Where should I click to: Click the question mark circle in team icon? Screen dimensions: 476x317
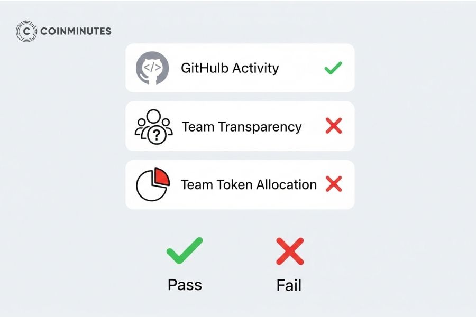click(157, 135)
